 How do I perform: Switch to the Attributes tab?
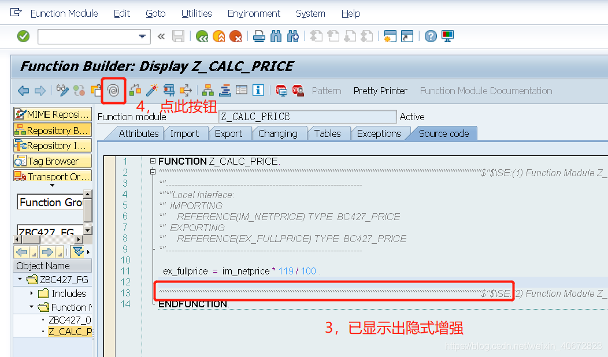tap(139, 133)
